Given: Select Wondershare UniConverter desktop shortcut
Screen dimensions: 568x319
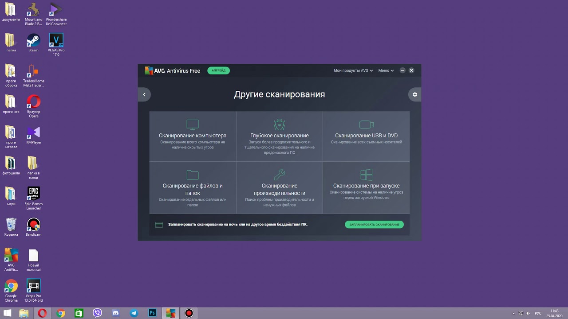Looking at the screenshot, I should pyautogui.click(x=56, y=14).
